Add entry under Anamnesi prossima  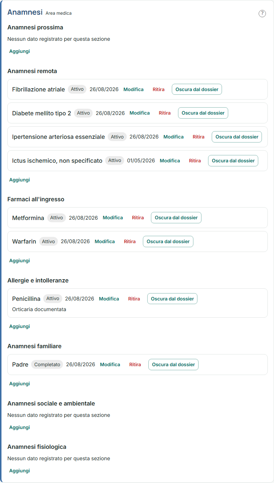[x=19, y=51]
